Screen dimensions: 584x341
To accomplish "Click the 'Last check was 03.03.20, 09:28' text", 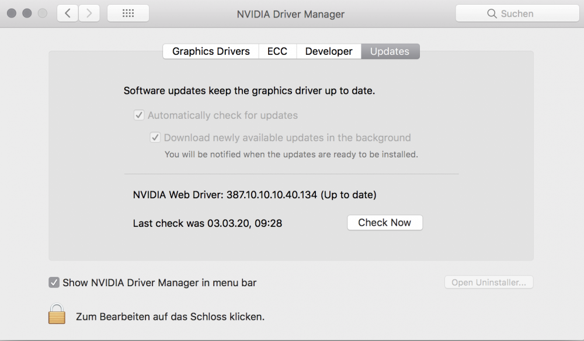I will (x=207, y=223).
